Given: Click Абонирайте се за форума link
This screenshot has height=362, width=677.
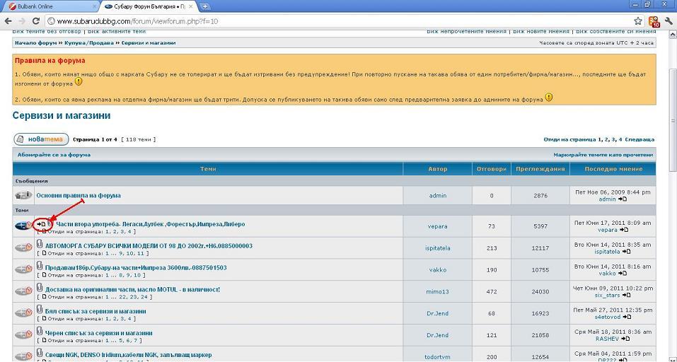Looking at the screenshot, I should pyautogui.click(x=54, y=155).
